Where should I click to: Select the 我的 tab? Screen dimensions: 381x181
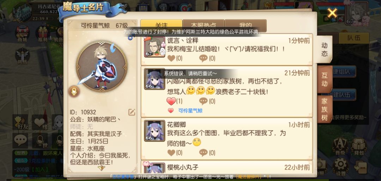click(246, 25)
